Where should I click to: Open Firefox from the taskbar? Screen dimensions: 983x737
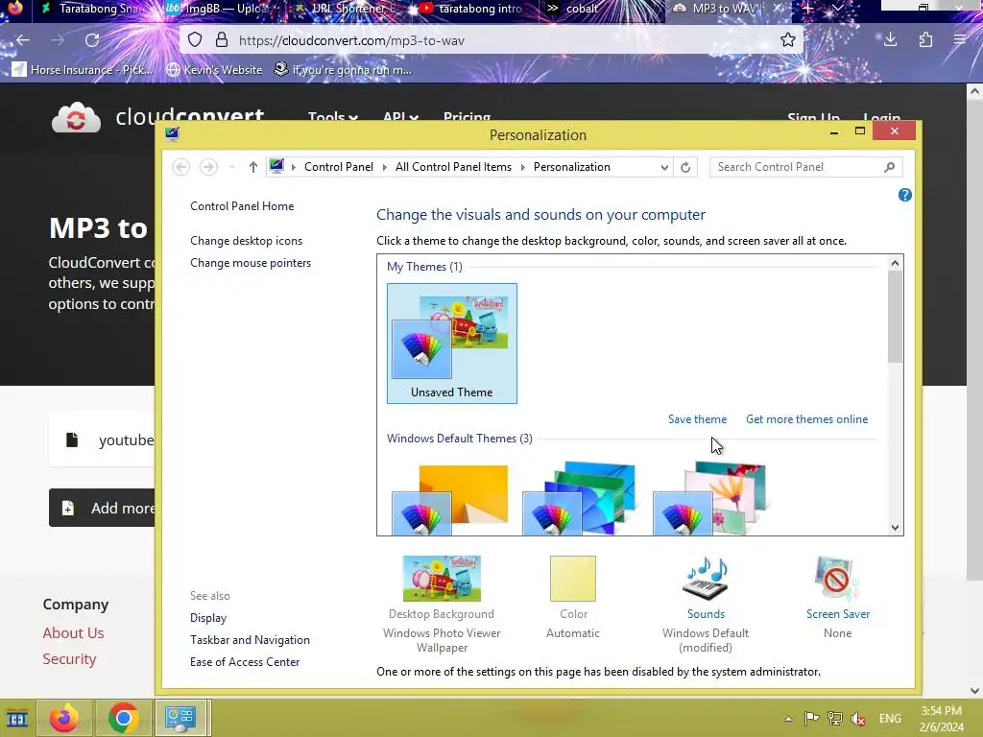click(x=64, y=718)
